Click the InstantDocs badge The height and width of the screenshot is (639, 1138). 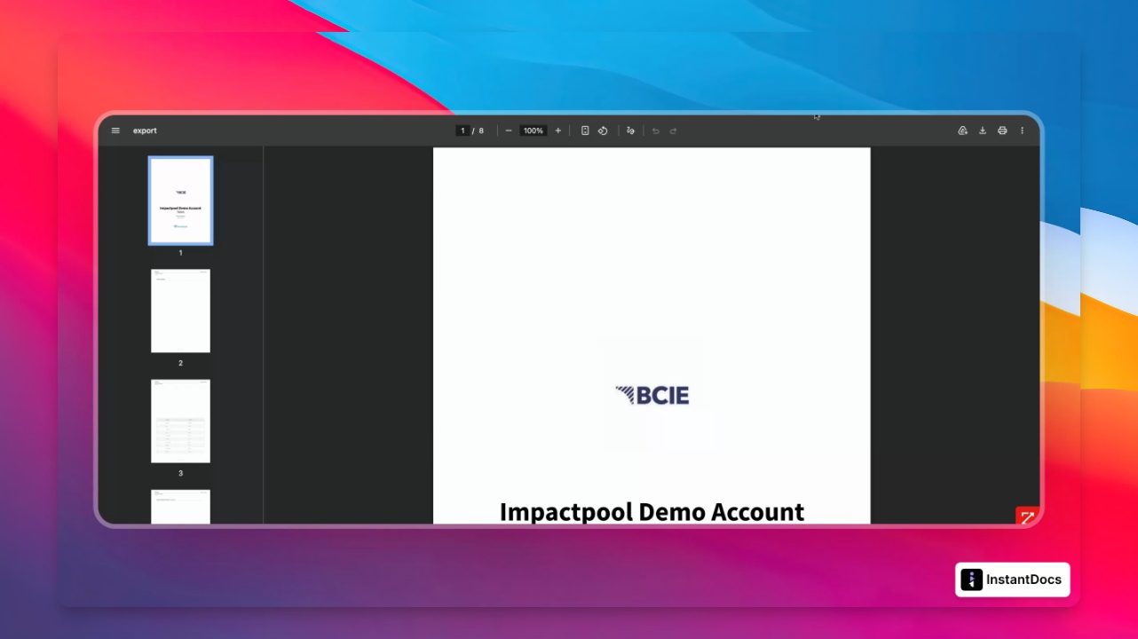tap(1013, 580)
